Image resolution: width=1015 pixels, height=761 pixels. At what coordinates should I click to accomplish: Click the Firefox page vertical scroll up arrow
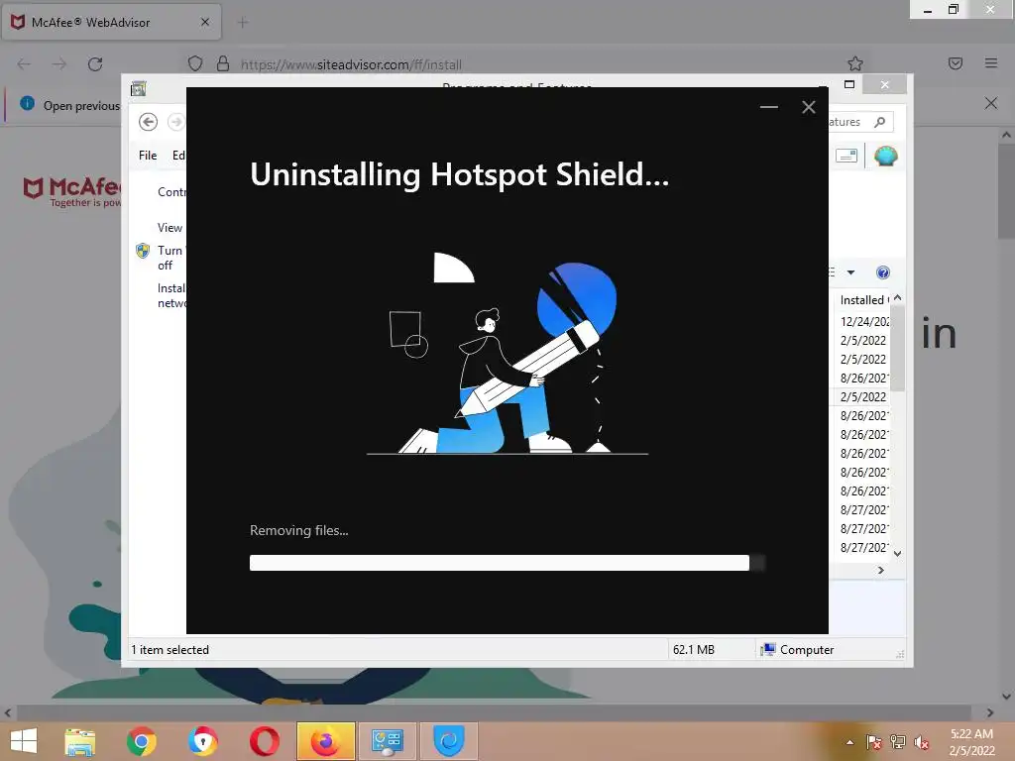[1006, 135]
